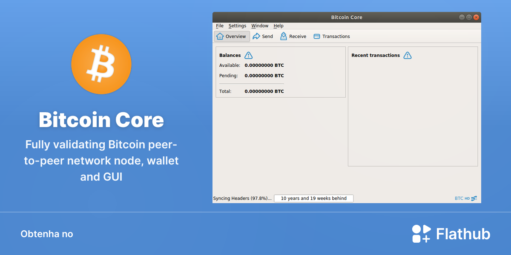Image resolution: width=511 pixels, height=255 pixels.
Task: Open the Settings menu
Action: [237, 25]
